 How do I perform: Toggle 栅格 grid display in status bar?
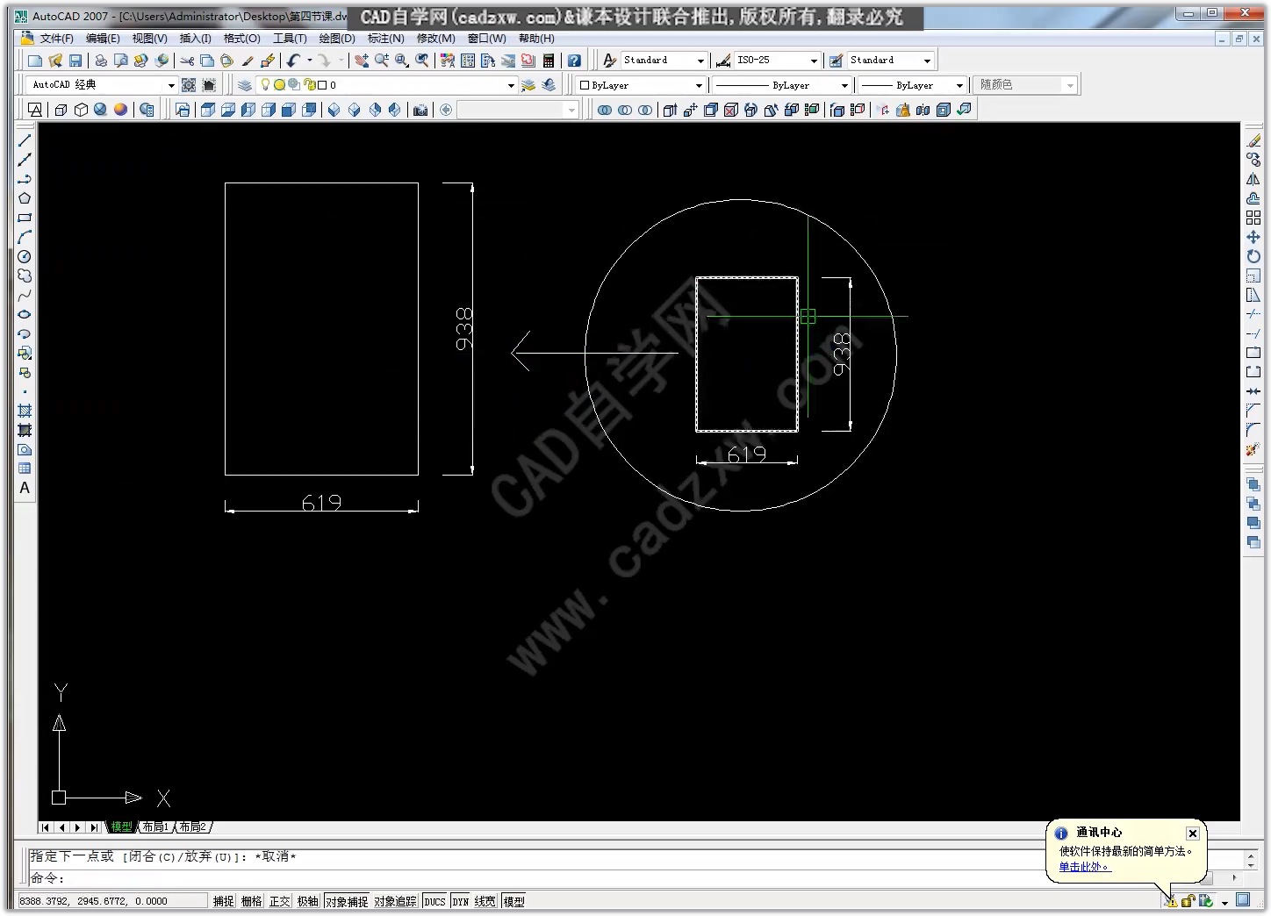click(252, 901)
